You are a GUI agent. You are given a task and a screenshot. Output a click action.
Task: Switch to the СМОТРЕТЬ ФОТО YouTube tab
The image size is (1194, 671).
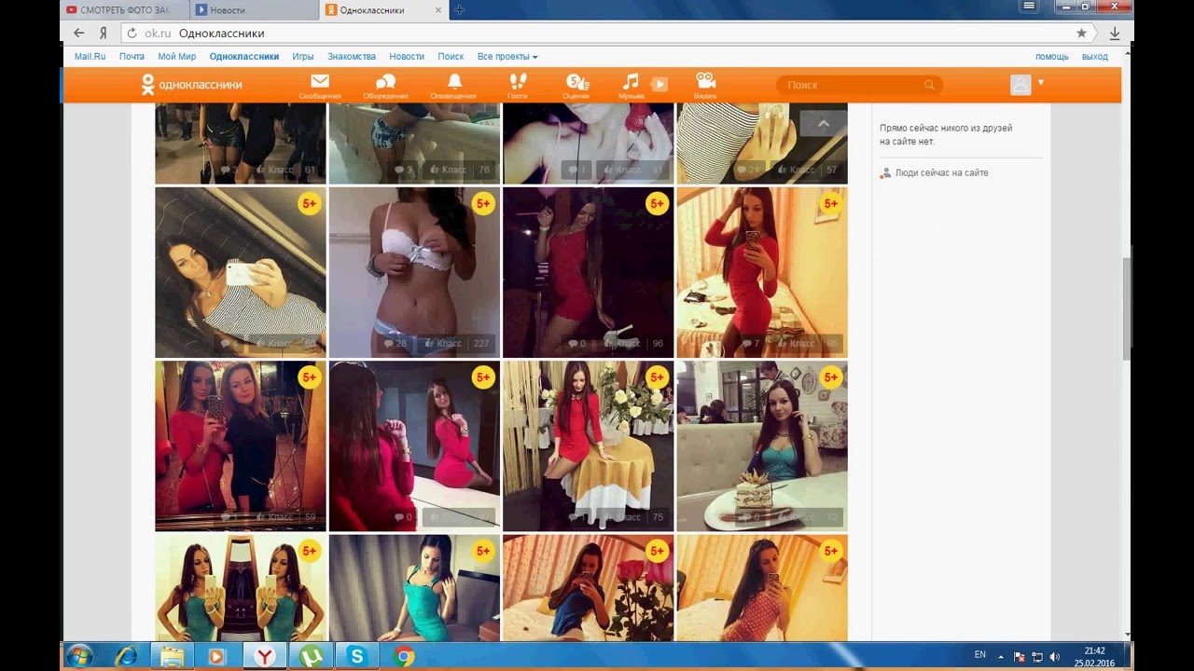coord(125,9)
